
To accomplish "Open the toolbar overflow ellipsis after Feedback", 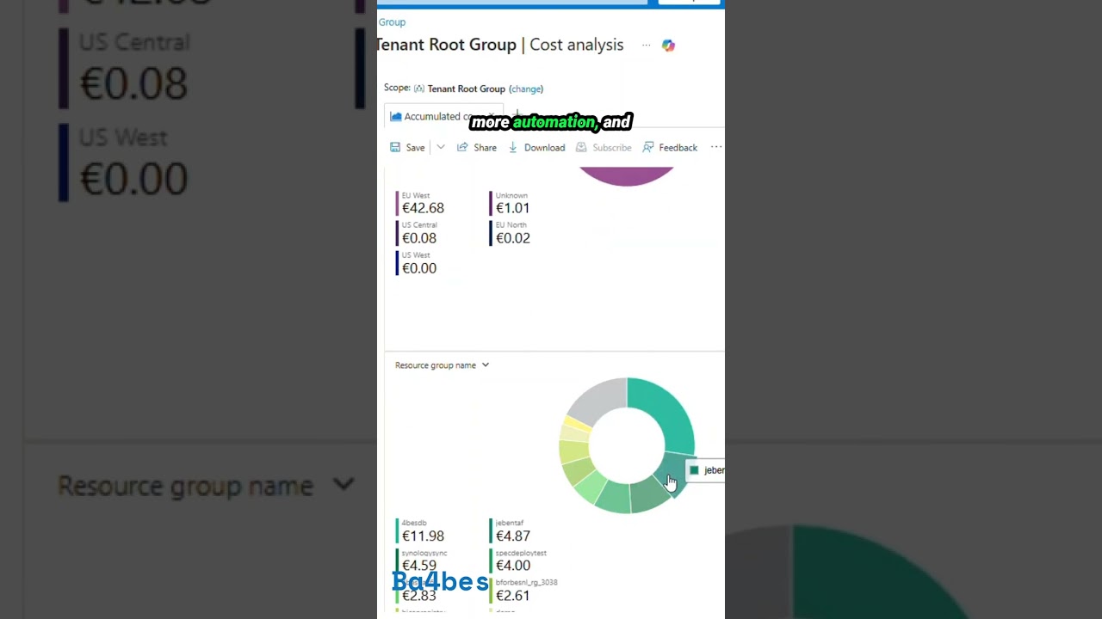I will 715,148.
